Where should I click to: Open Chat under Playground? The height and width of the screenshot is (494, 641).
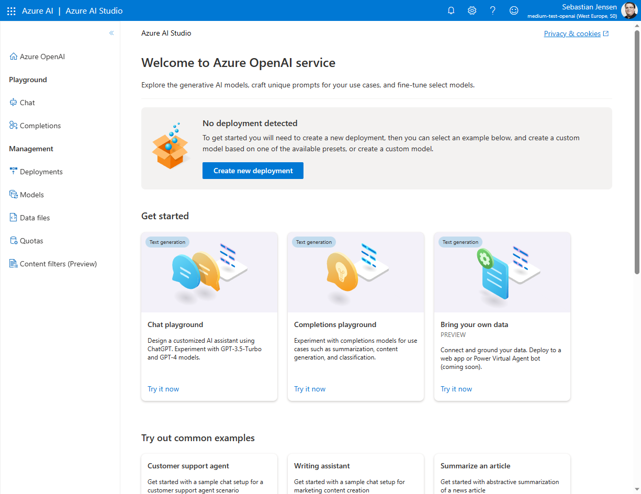click(27, 103)
